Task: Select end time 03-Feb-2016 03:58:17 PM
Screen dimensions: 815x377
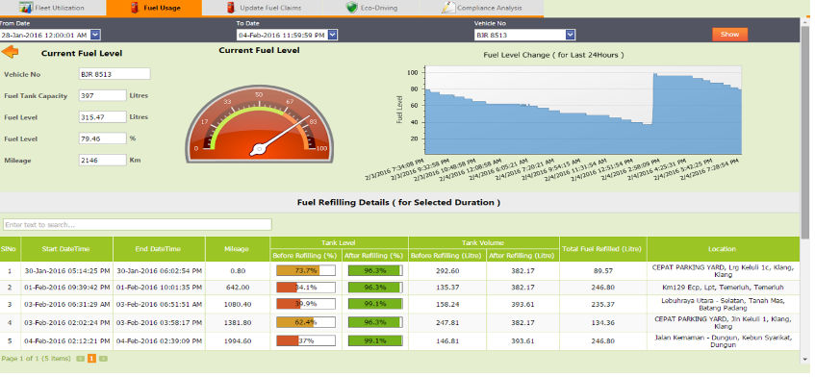Action: pos(159,322)
